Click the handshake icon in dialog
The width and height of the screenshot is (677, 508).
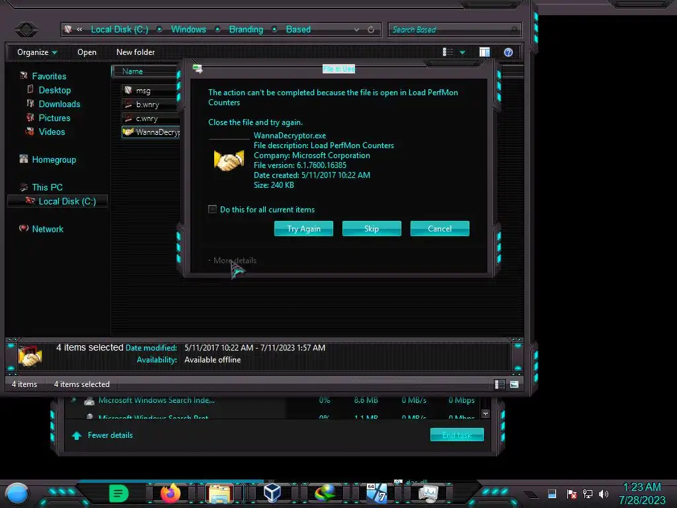(x=229, y=160)
